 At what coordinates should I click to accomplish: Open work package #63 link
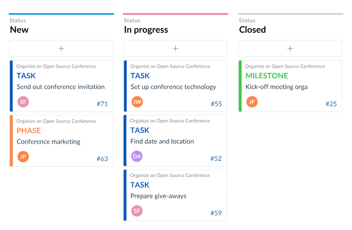[x=102, y=159]
